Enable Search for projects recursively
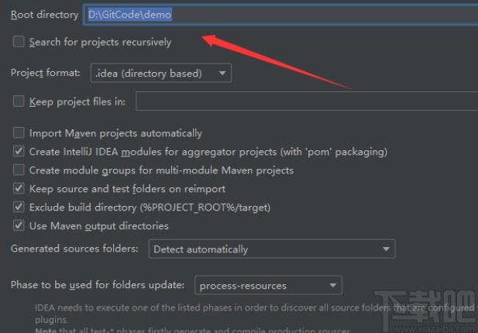 [19, 42]
